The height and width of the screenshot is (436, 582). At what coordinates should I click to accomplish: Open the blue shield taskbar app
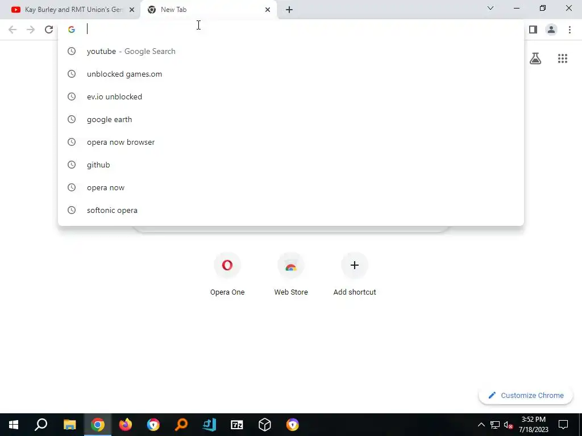point(153,425)
